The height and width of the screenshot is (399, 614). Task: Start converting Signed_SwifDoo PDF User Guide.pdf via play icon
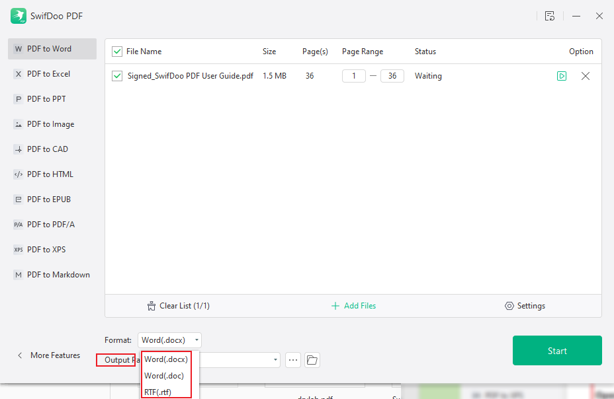[x=562, y=76]
